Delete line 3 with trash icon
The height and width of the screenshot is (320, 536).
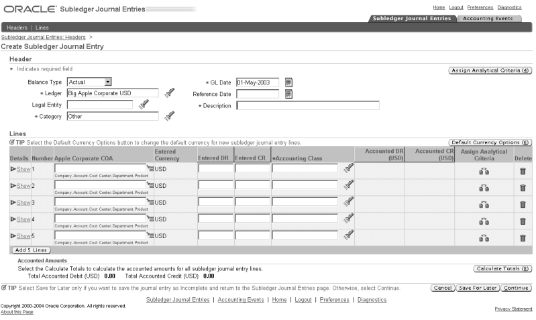point(523,205)
